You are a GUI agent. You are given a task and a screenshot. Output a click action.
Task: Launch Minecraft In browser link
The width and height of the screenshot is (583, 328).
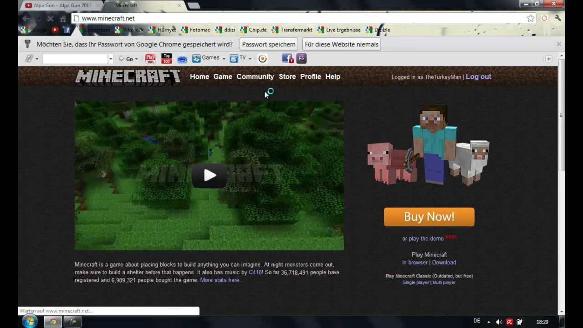tap(414, 262)
